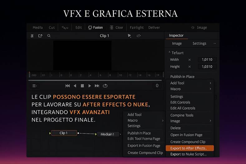
Task: Click the timeline ruler at frame 8
Action: point(109,75)
